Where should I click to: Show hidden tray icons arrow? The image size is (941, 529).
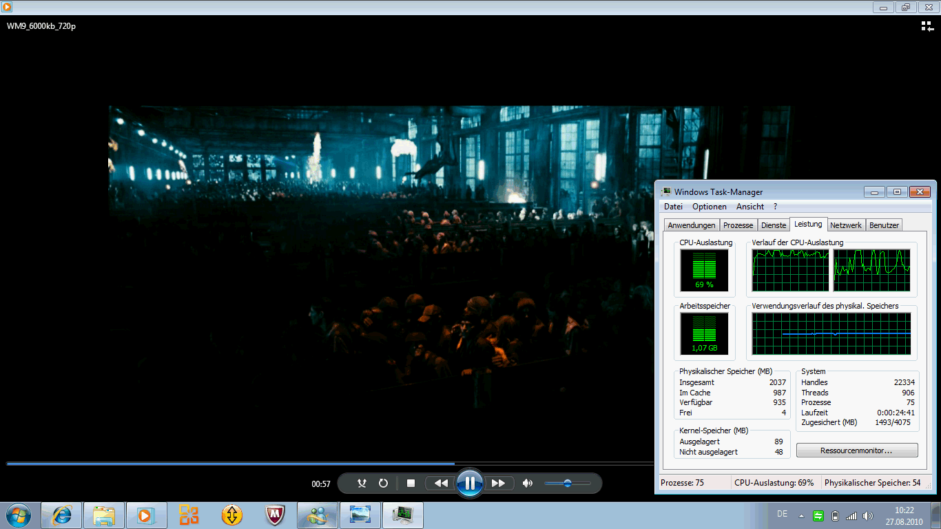(x=801, y=515)
